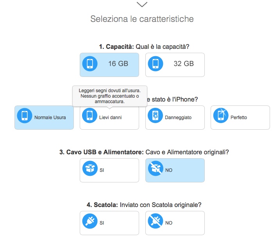The height and width of the screenshot is (241, 279).
Task: Set iPhone condition to Perfetto
Action: [x=239, y=118]
